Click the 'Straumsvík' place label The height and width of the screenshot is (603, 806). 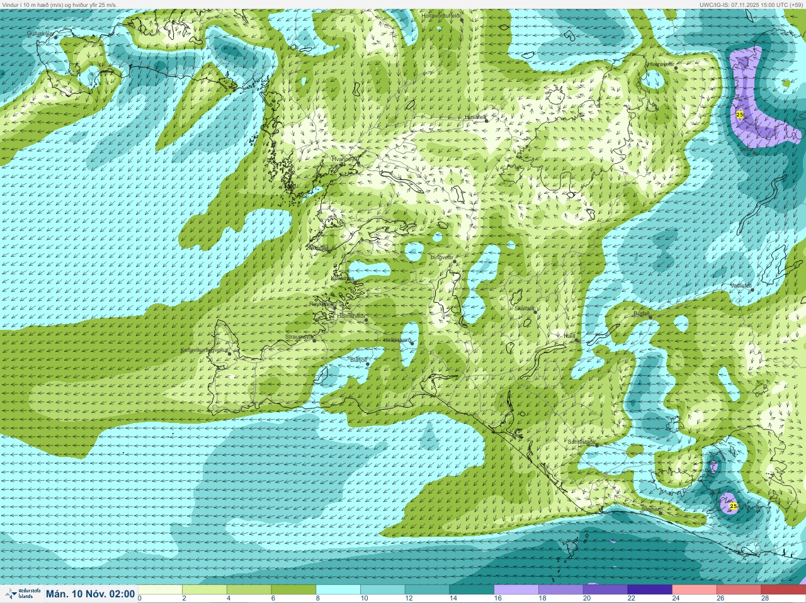point(299,337)
